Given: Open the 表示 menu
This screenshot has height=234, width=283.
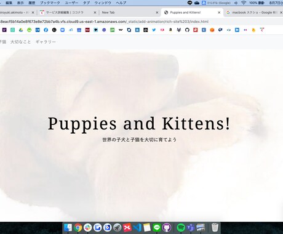Looking at the screenshot, I should (20, 3).
